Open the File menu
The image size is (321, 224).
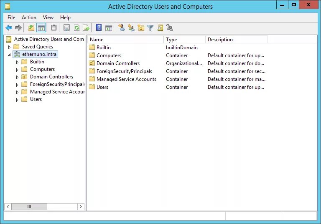(11, 18)
